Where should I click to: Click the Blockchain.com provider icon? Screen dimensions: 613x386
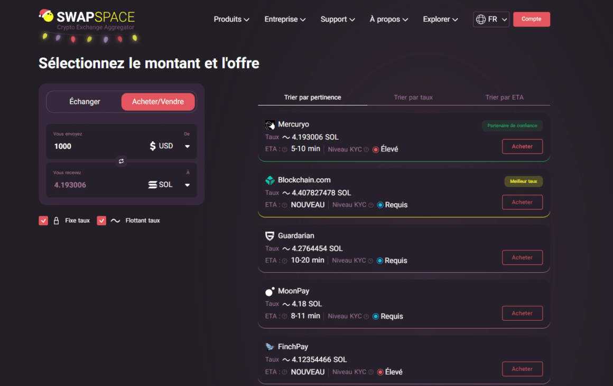coord(270,180)
